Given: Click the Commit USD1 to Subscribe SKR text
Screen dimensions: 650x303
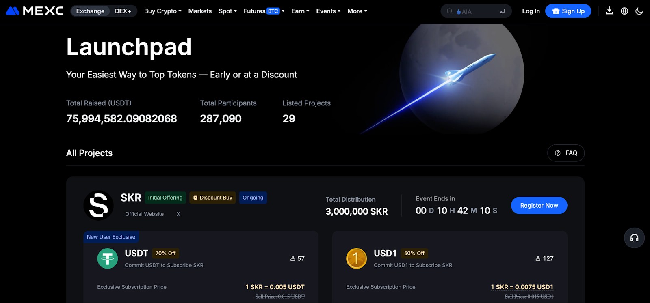Looking at the screenshot, I should click(413, 265).
